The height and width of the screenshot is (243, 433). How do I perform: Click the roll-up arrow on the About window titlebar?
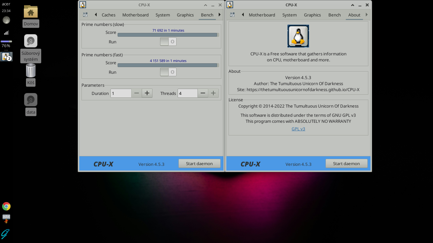(x=352, y=5)
